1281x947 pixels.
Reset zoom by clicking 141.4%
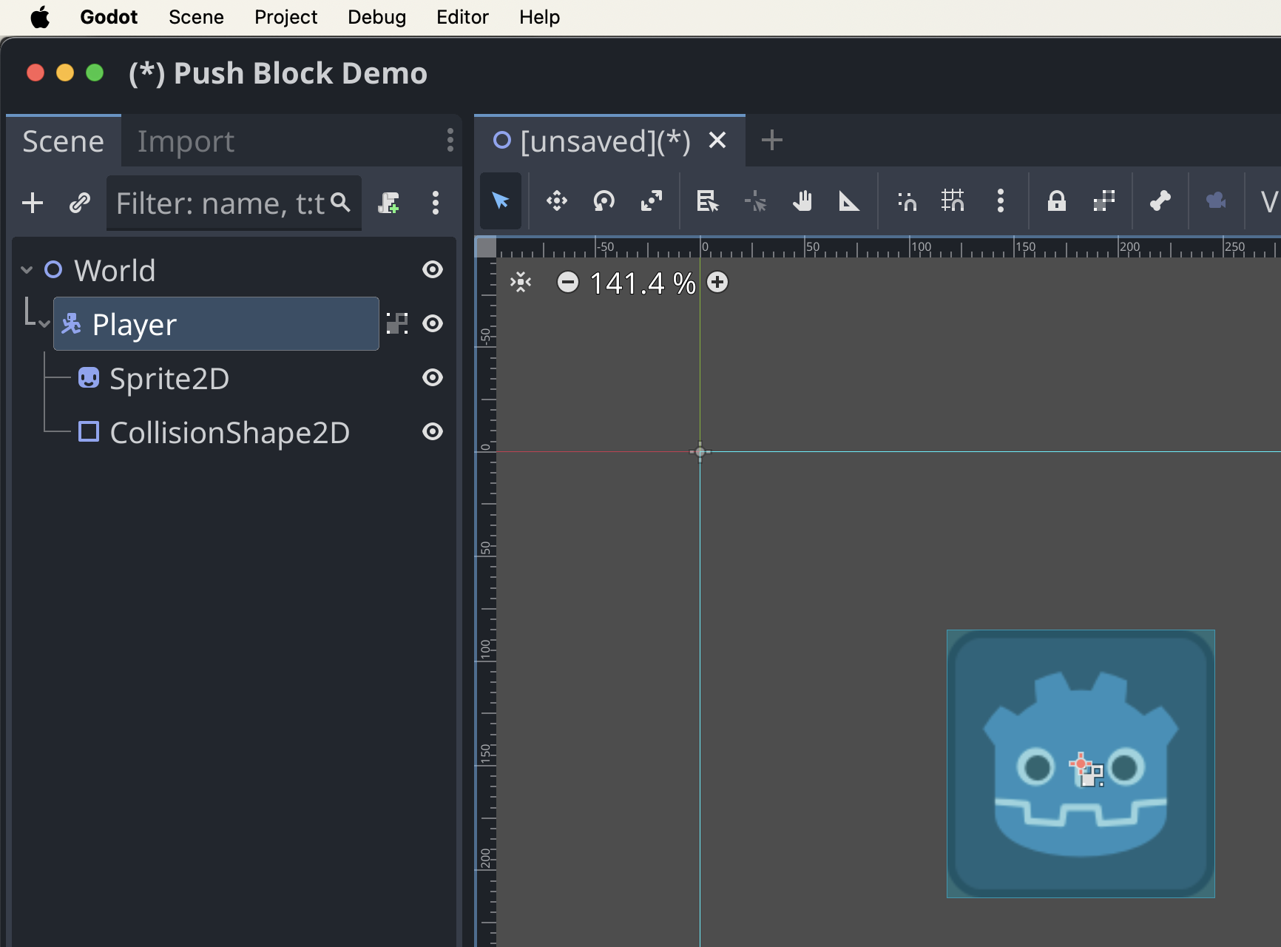642,283
